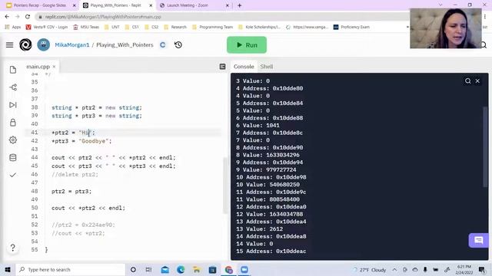The height and width of the screenshot is (276, 492).
Task: Open File Explorer on taskbar
Action: pyautogui.click(x=197, y=270)
